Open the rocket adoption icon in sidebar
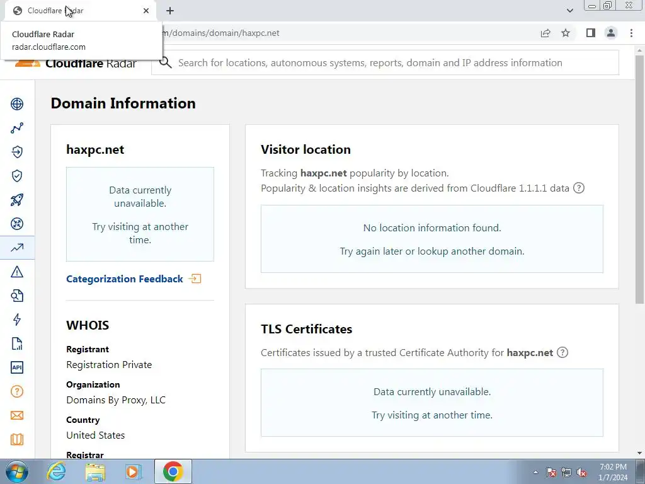This screenshot has height=484, width=645. 17,200
